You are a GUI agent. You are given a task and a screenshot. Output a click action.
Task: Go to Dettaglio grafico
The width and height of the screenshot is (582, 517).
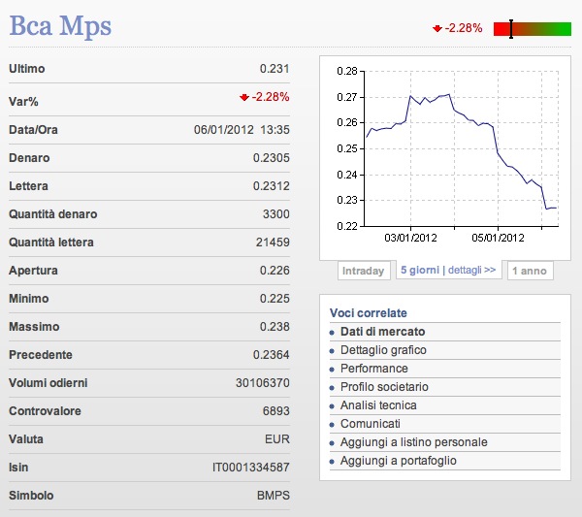(383, 350)
